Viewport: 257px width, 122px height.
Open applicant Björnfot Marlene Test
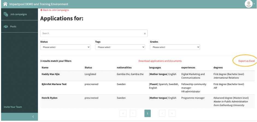54,84
